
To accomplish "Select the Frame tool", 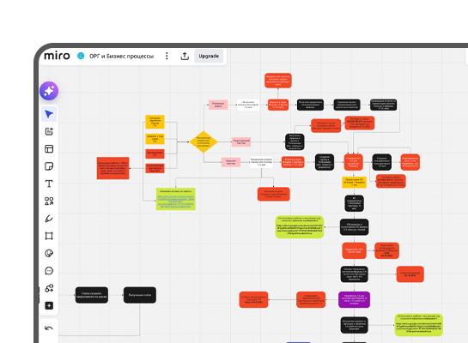I will pyautogui.click(x=49, y=236).
